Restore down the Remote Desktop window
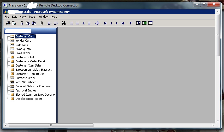 204,4
